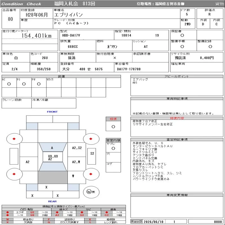Click the recycle fee 8,400円

pyautogui.click(x=207, y=58)
